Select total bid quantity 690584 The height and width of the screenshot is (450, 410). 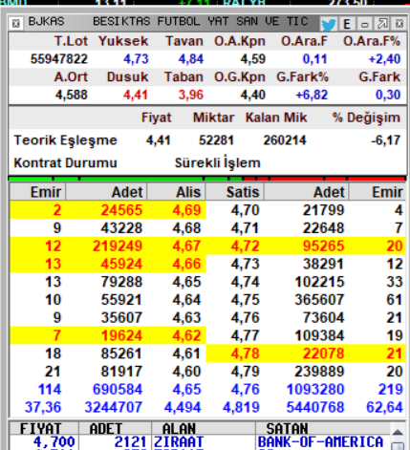[118, 389]
